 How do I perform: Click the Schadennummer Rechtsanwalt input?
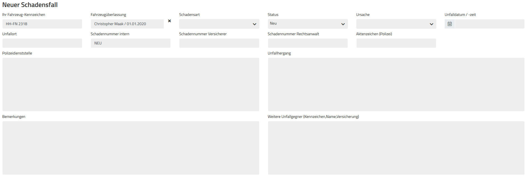coord(308,43)
